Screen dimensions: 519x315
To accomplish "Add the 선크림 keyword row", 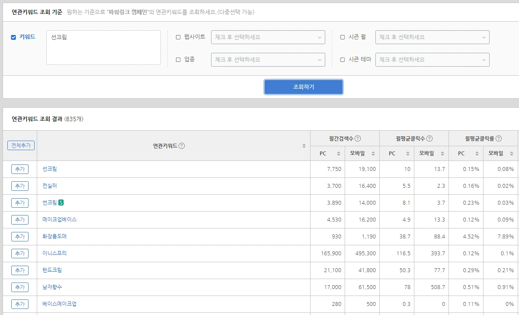I will click(x=20, y=169).
